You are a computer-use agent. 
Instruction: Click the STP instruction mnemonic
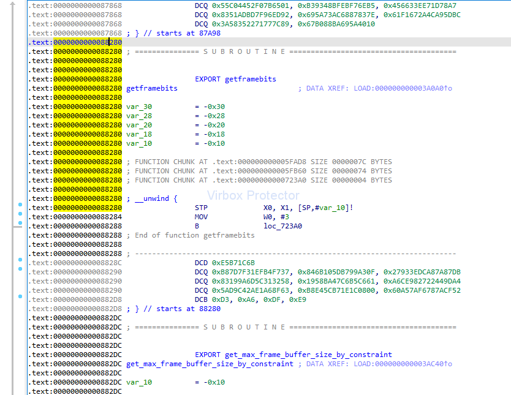[x=201, y=208]
